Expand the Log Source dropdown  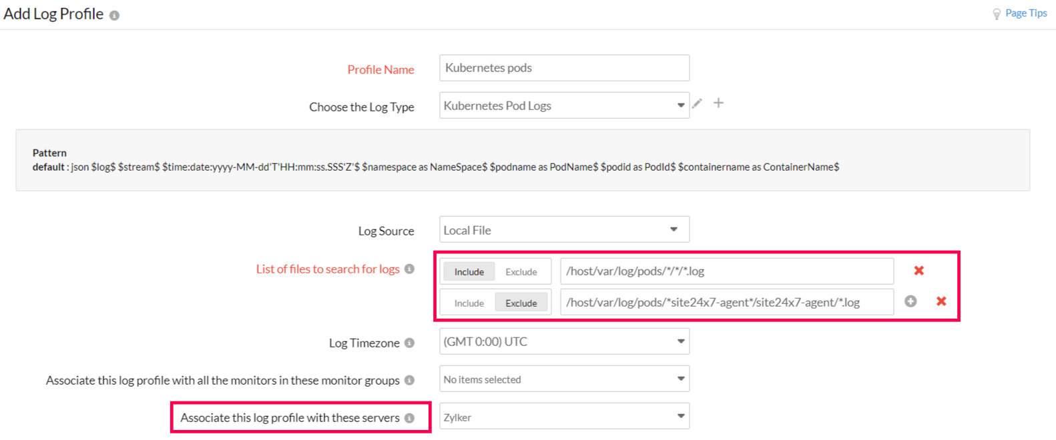[563, 230]
